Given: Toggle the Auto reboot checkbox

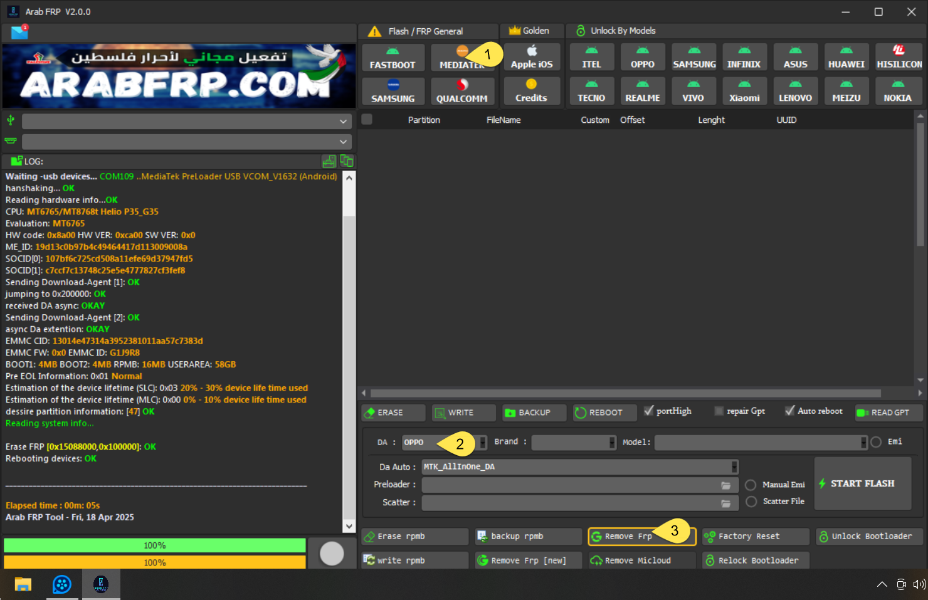Looking at the screenshot, I should [790, 411].
